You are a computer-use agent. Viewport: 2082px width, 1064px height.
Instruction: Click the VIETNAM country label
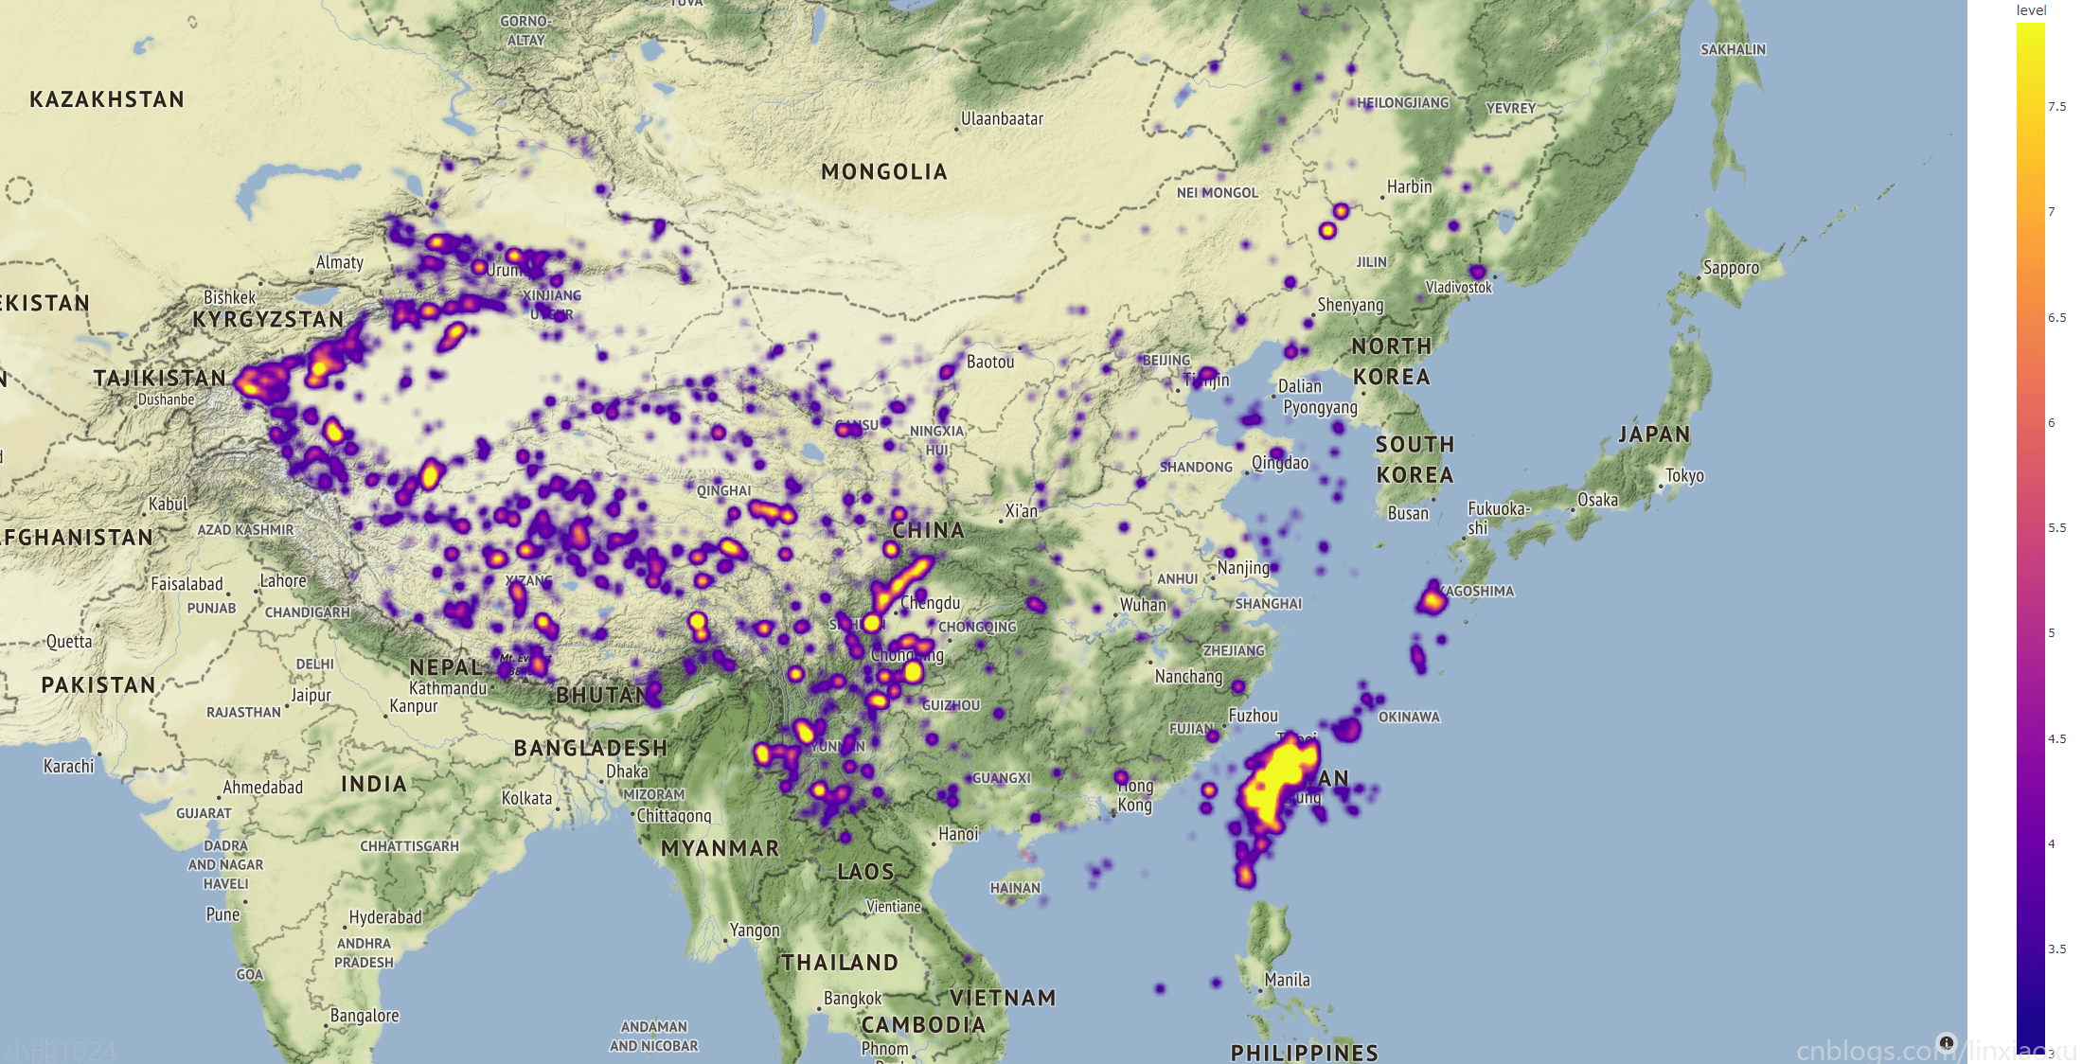coord(1003,998)
